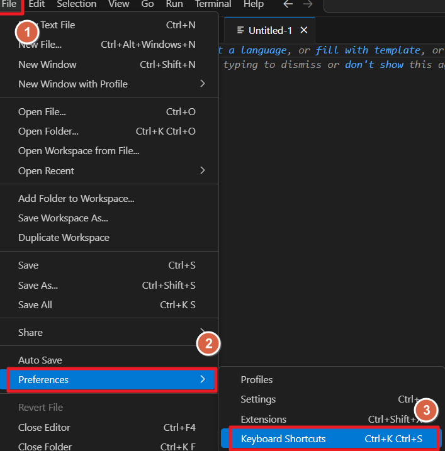The width and height of the screenshot is (445, 451).
Task: Open the Selection menu
Action: tap(77, 4)
